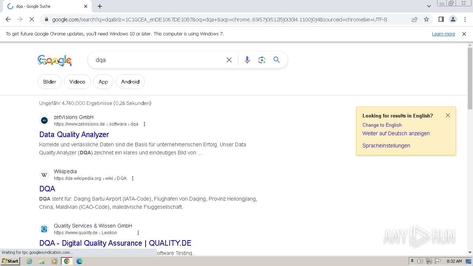
Task: Show hidden tray icons
Action: click(x=412, y=261)
